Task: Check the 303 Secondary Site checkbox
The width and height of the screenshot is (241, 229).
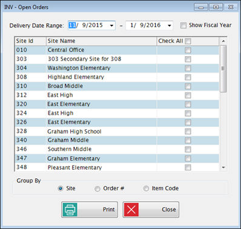Action: pyautogui.click(x=188, y=59)
